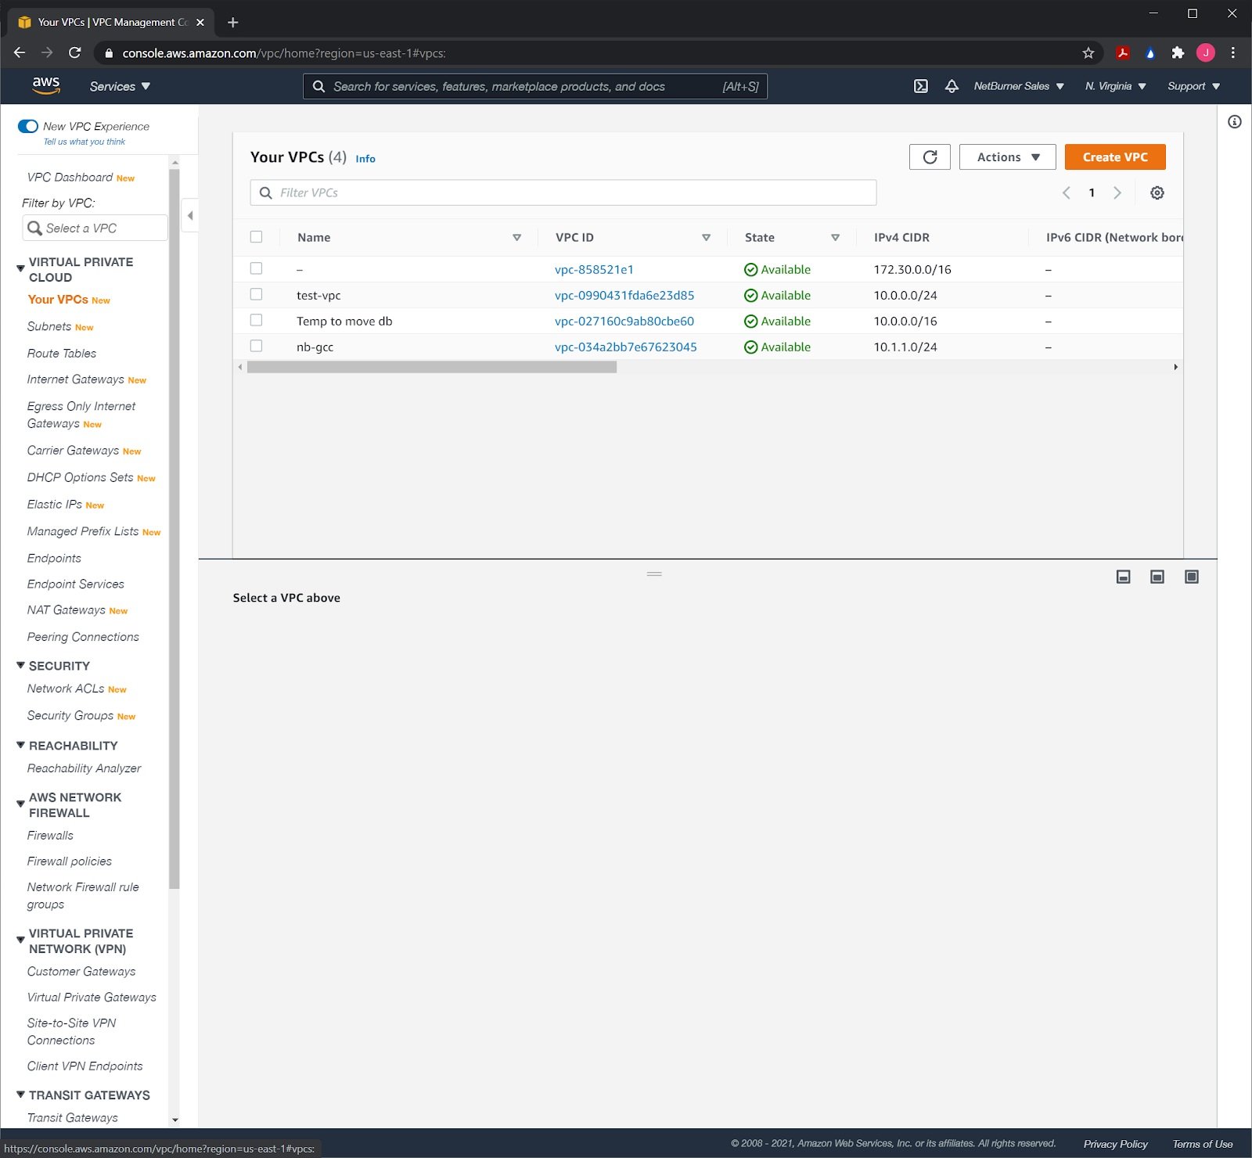The height and width of the screenshot is (1158, 1252).
Task: Open vpc-0990431fda6e23d85 link
Action: [624, 296]
